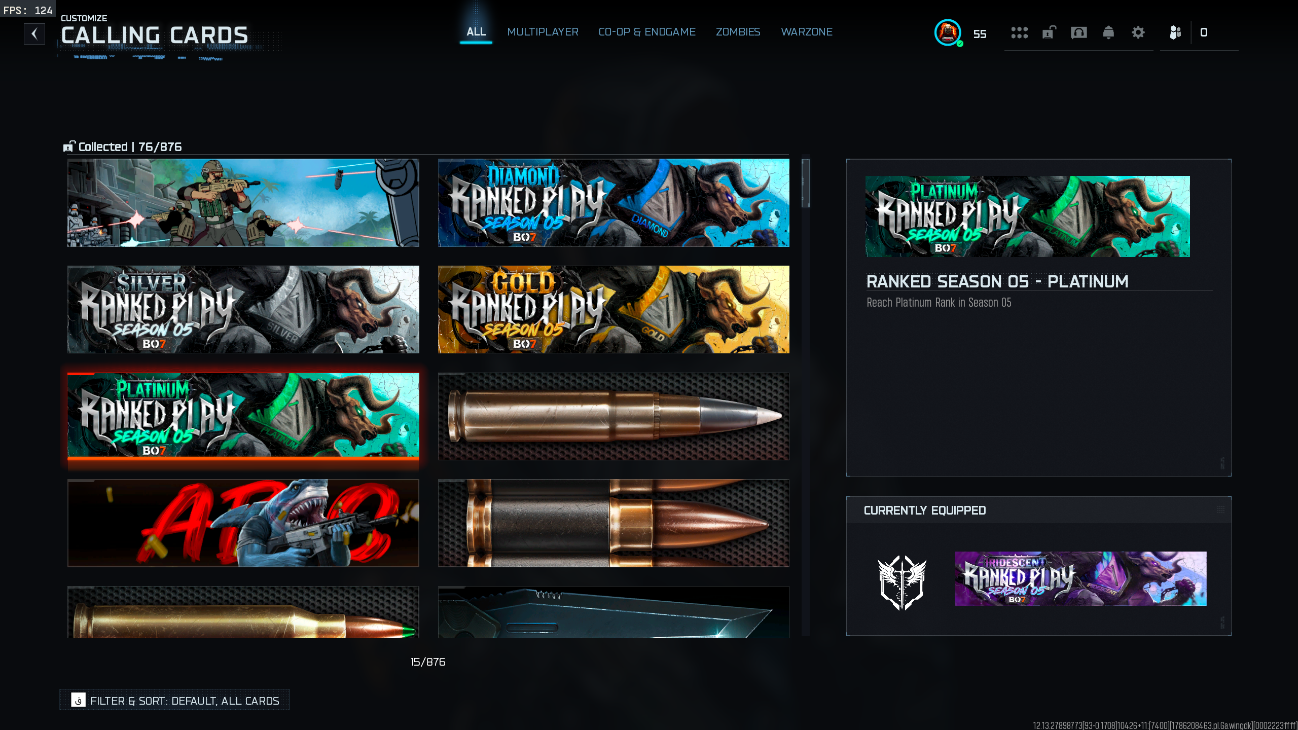Open the unlock tokens padlock icon
This screenshot has height=730, width=1298.
click(x=1049, y=32)
